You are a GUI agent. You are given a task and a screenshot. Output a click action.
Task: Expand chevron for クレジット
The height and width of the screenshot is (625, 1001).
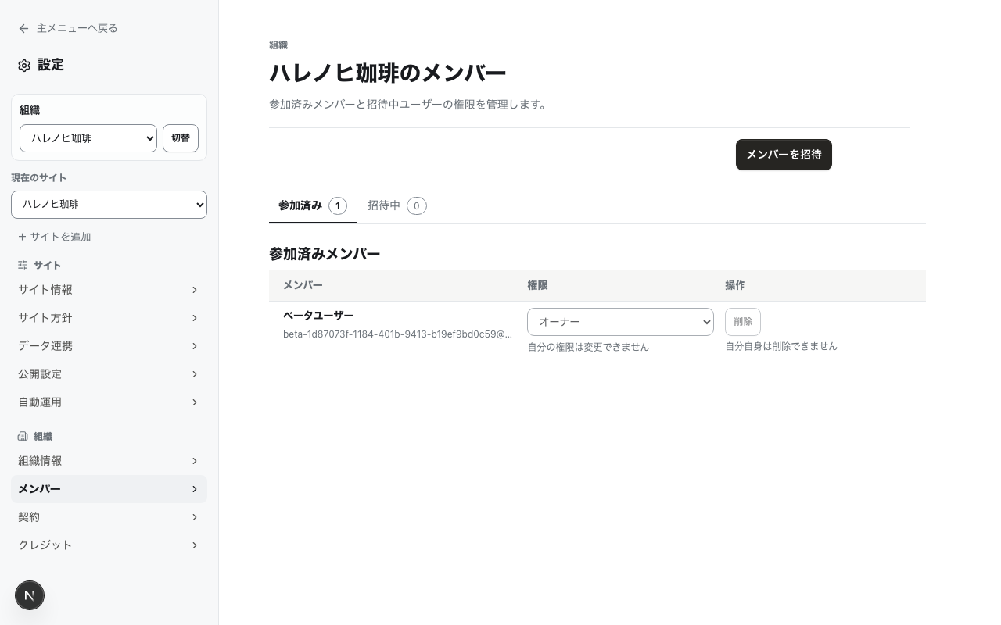(x=195, y=545)
